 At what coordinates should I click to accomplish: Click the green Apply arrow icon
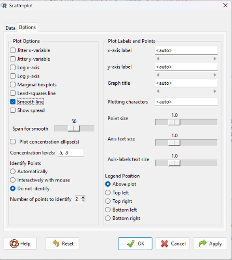202,243
